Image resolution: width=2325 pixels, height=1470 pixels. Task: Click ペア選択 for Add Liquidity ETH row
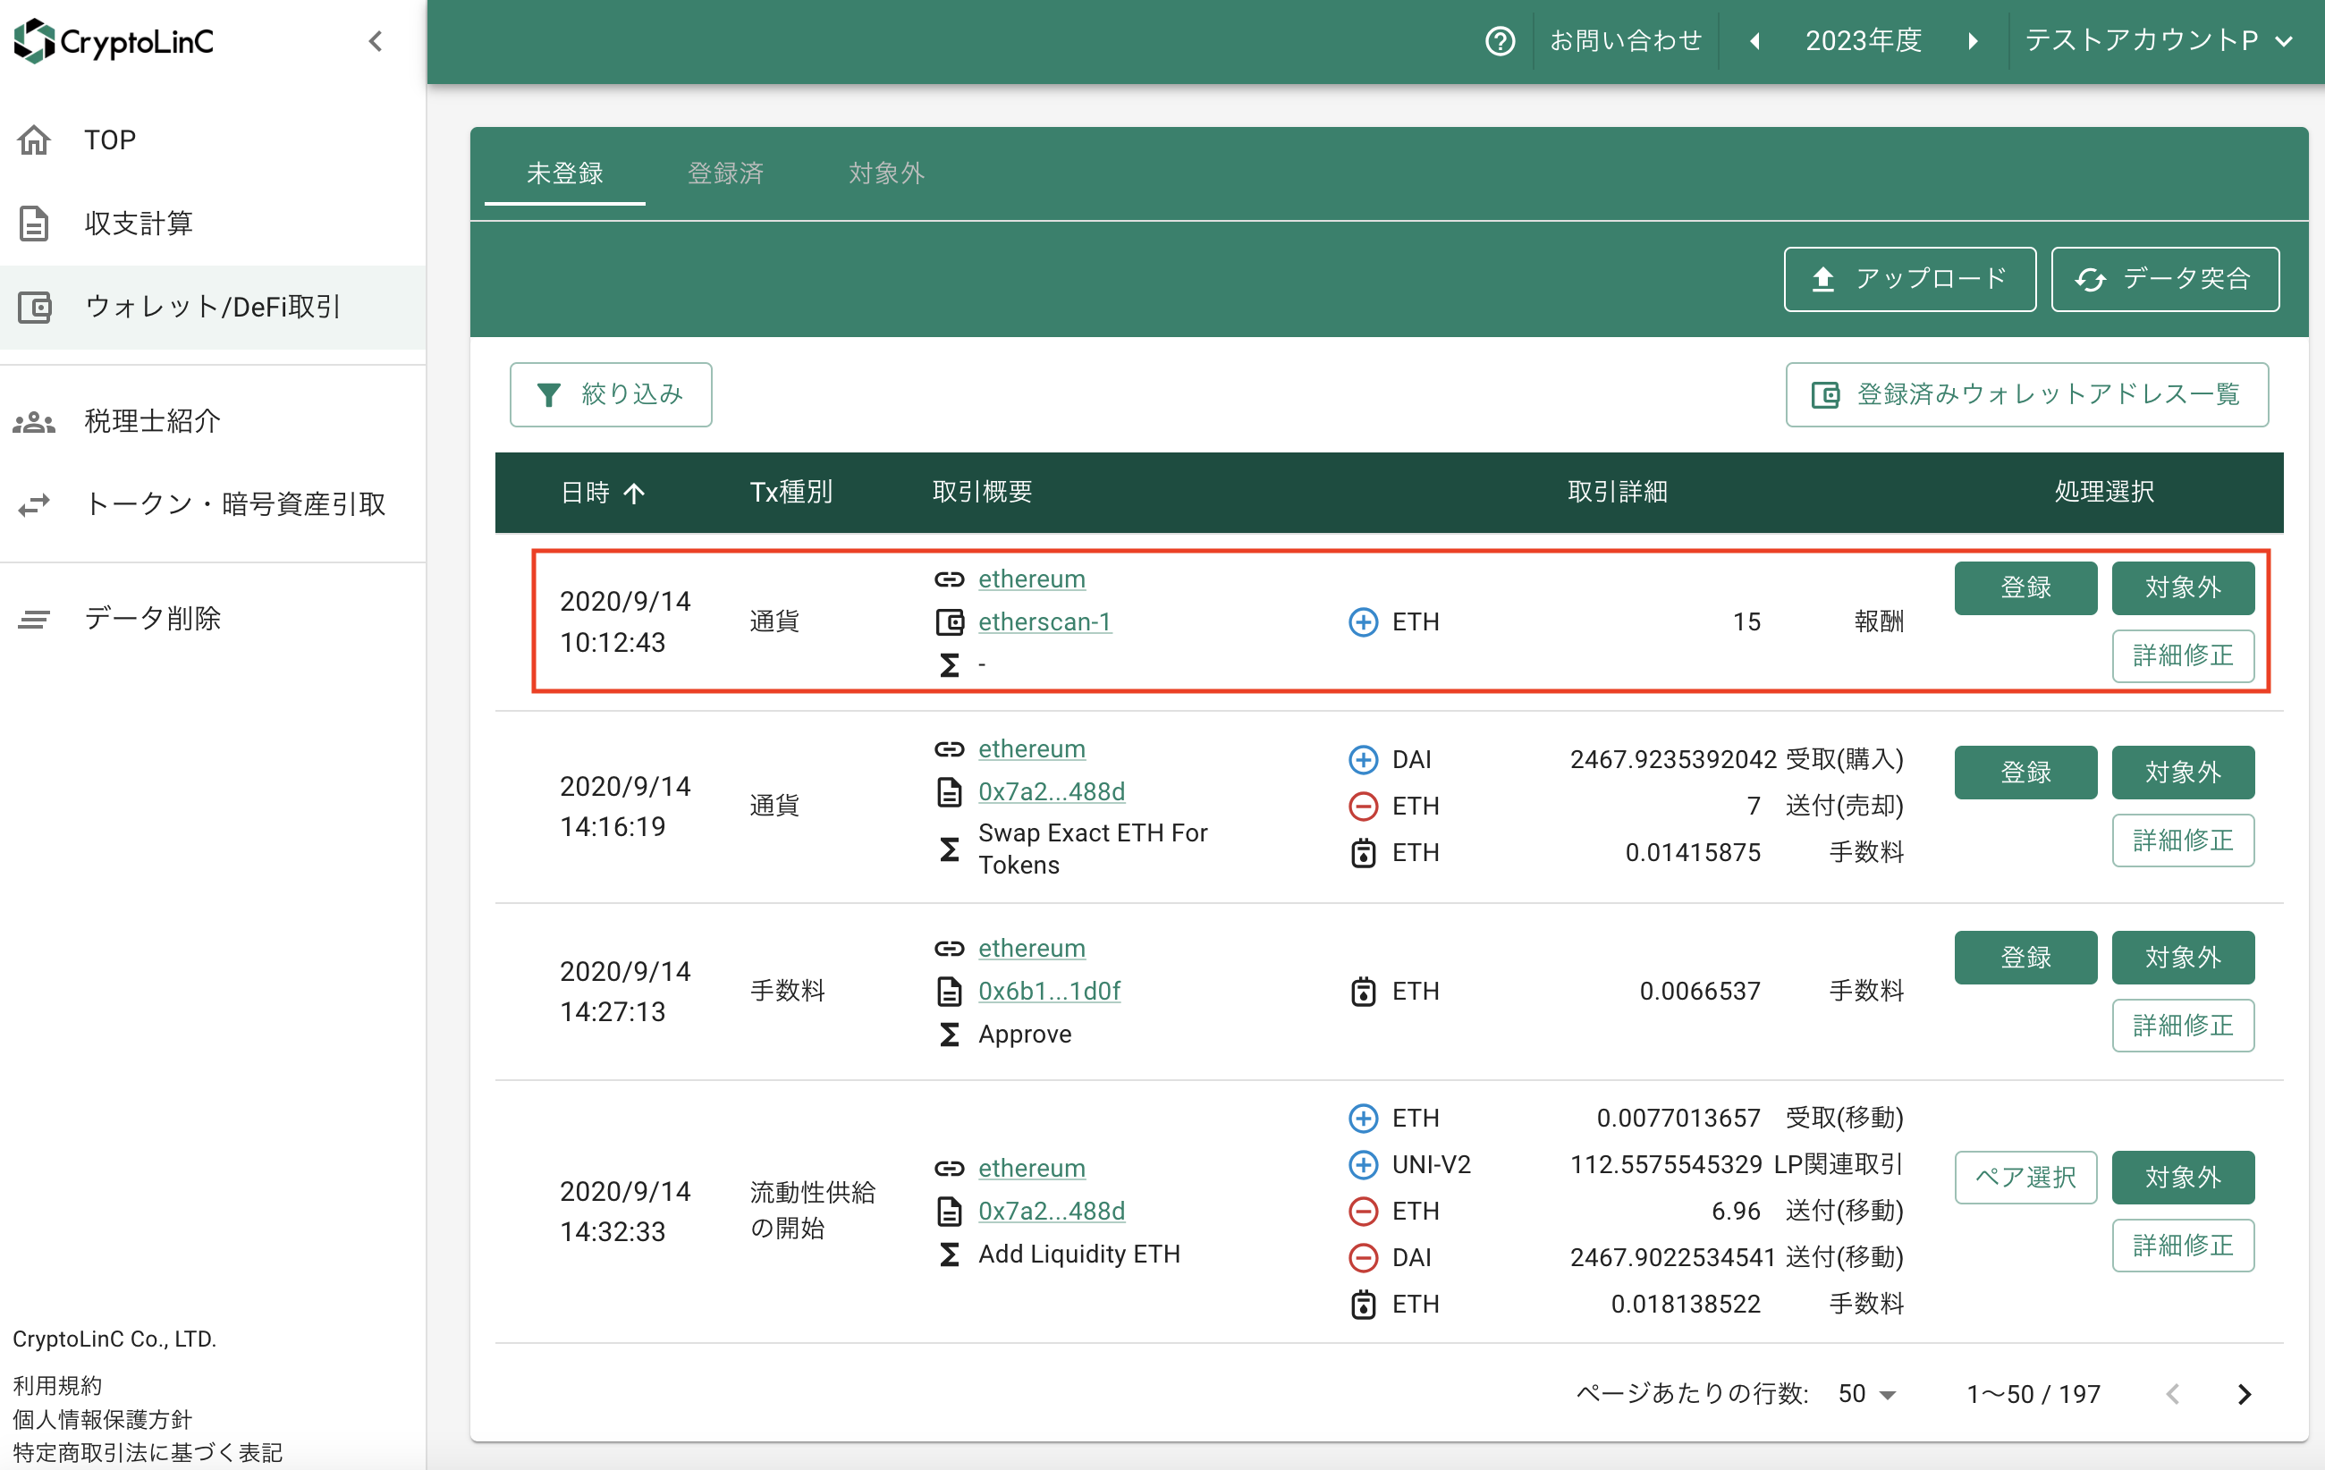tap(2025, 1177)
